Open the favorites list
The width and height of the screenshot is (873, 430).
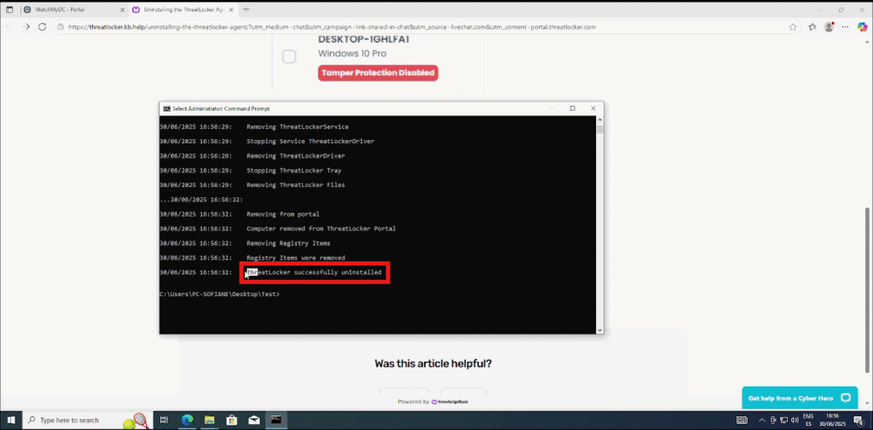tap(812, 26)
